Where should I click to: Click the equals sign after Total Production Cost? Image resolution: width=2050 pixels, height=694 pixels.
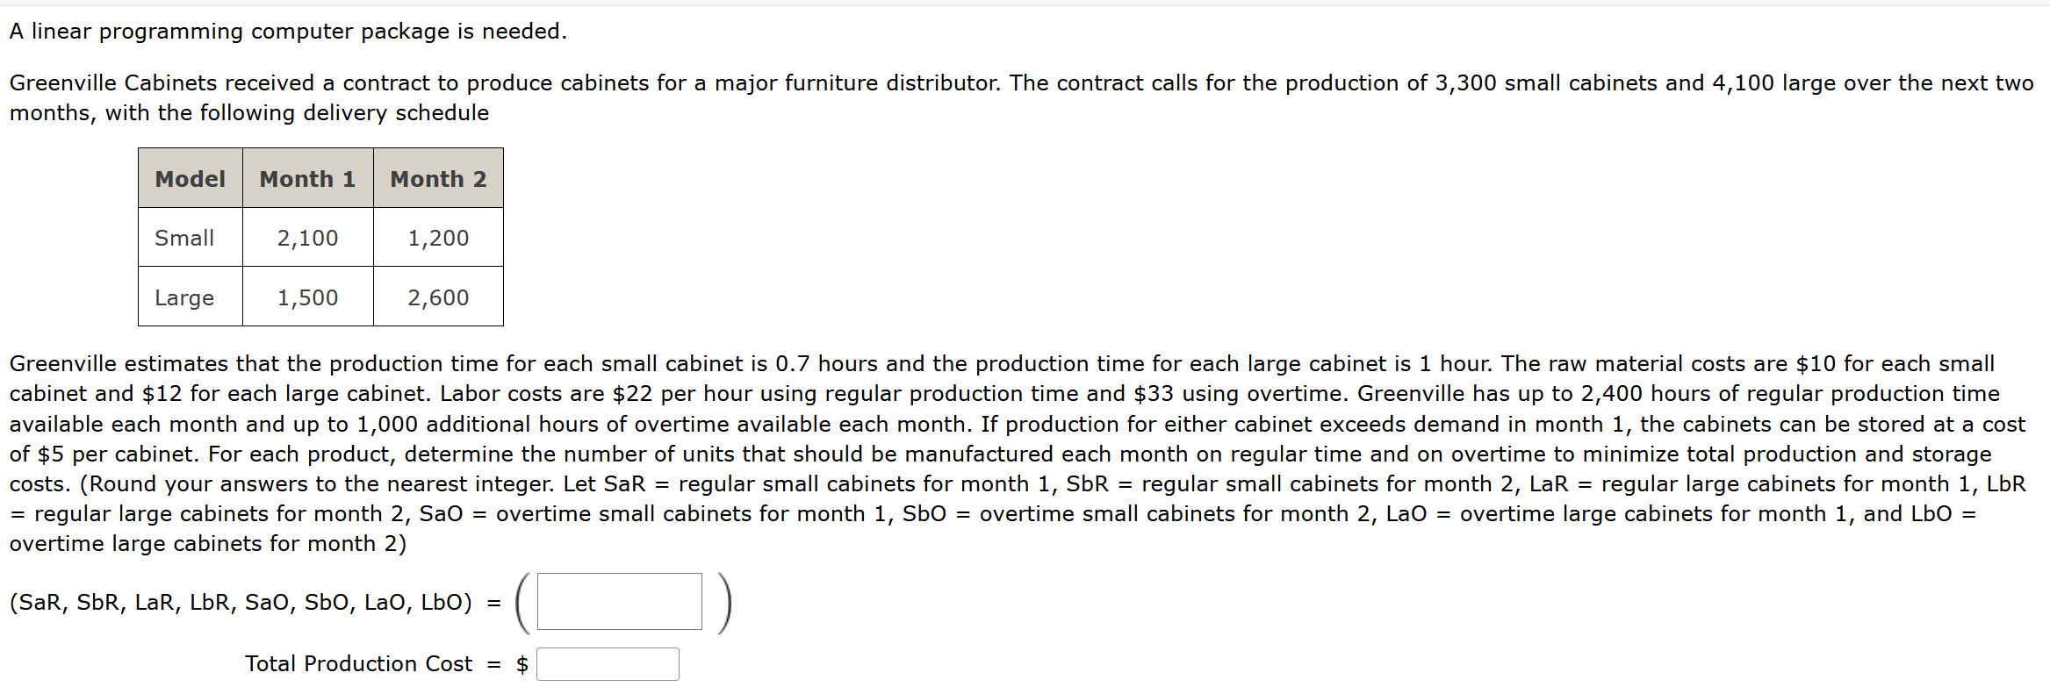(494, 664)
